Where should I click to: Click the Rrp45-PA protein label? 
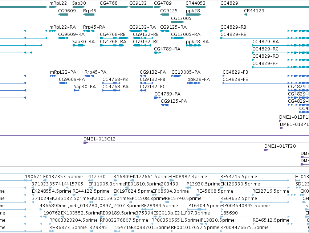95,72
